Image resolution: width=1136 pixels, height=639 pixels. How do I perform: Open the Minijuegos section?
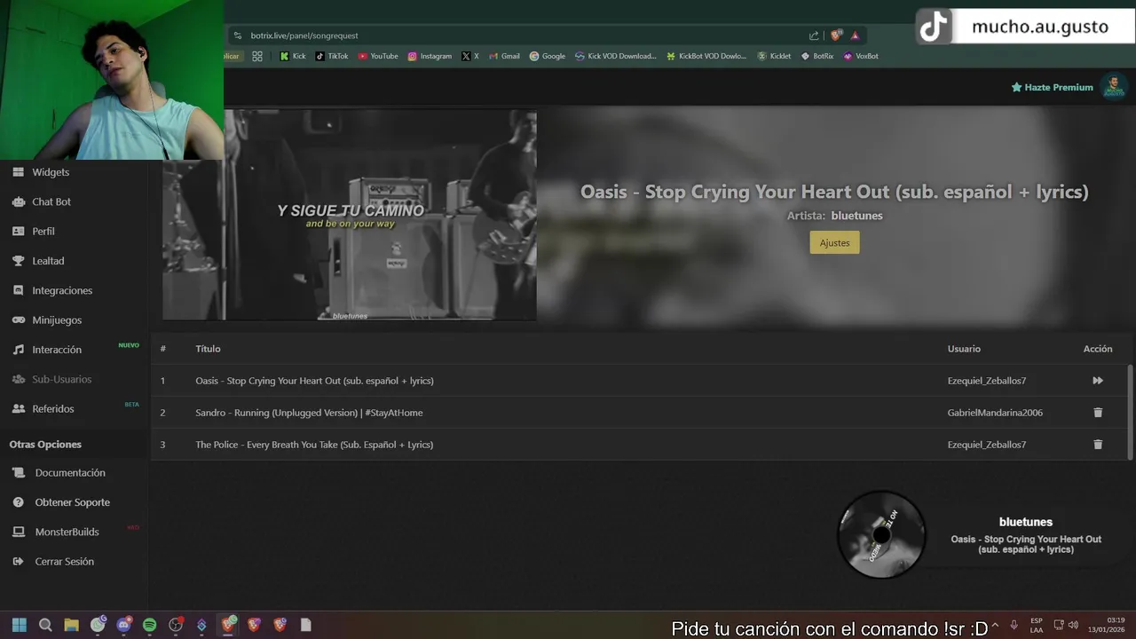click(57, 320)
